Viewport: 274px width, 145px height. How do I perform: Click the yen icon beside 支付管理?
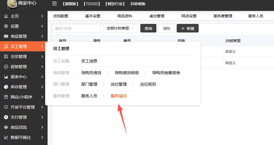tap(6, 117)
